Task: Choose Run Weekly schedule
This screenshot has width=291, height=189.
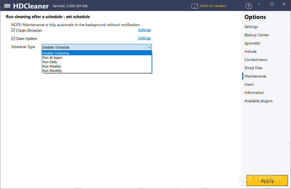Action: coord(97,66)
